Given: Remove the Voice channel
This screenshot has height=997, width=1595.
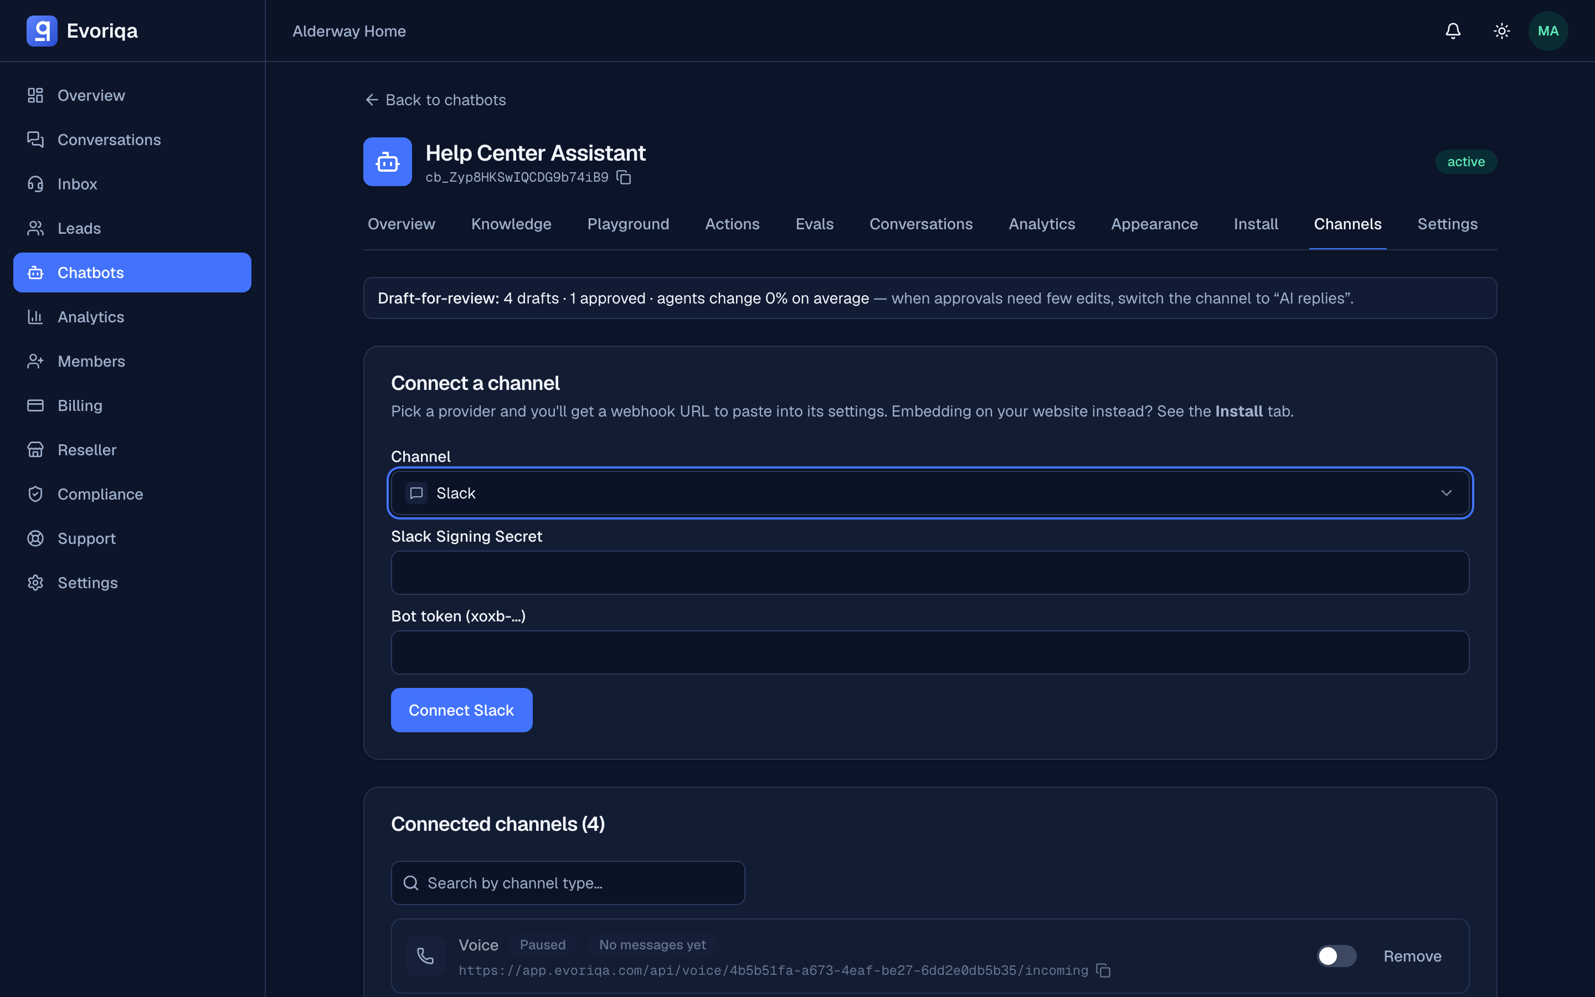Looking at the screenshot, I should click(1412, 956).
